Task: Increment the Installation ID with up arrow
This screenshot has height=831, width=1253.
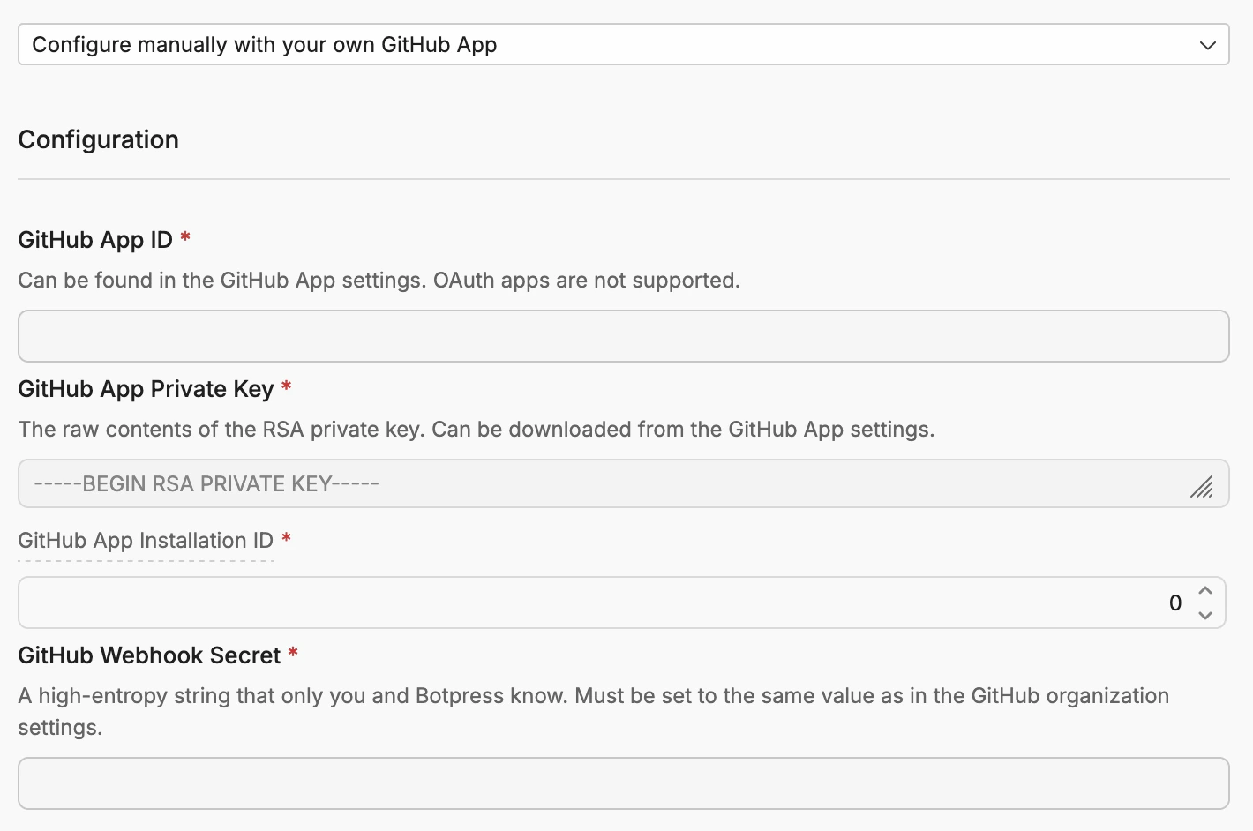Action: 1205,591
